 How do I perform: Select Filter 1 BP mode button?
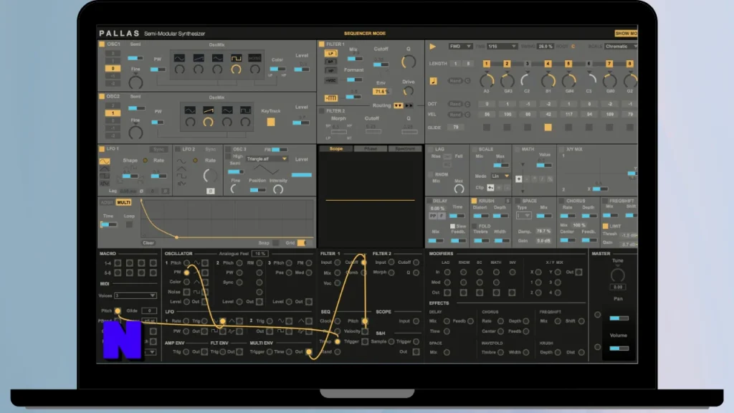[330, 62]
